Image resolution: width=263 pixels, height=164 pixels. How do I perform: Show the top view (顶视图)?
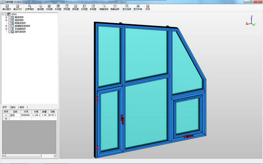(x=67, y=7)
